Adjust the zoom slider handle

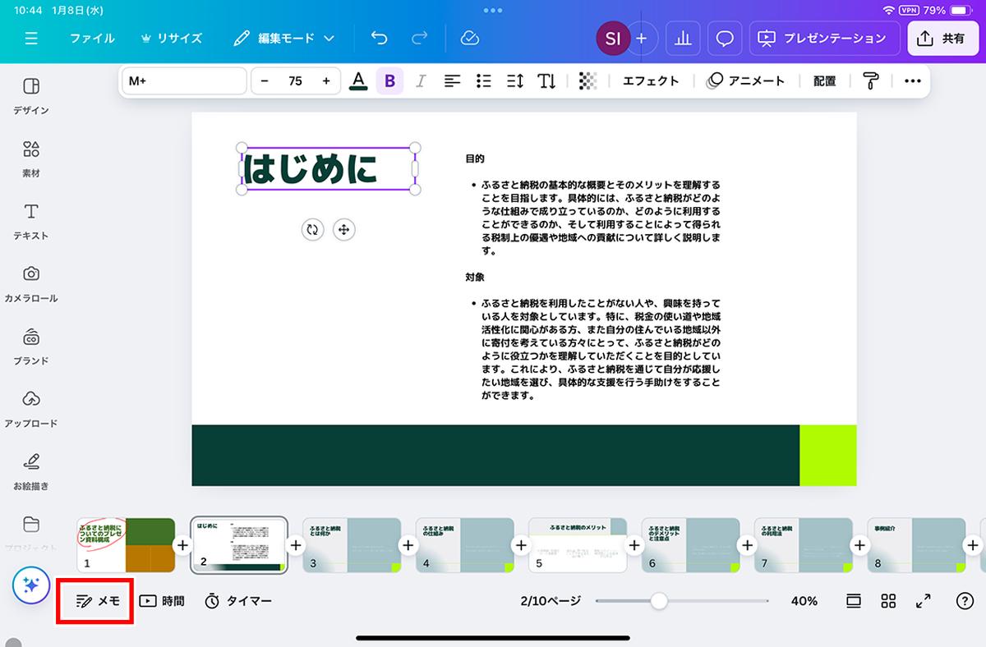pos(659,601)
